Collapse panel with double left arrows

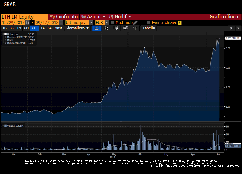coord(231,28)
